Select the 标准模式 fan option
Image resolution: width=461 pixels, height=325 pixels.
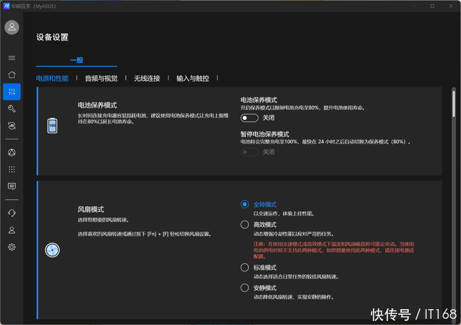tap(245, 267)
